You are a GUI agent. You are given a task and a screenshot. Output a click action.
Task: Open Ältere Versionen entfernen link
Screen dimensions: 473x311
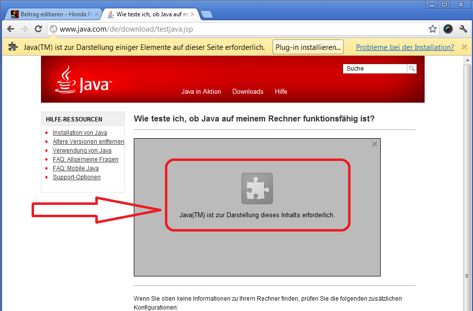tap(88, 142)
